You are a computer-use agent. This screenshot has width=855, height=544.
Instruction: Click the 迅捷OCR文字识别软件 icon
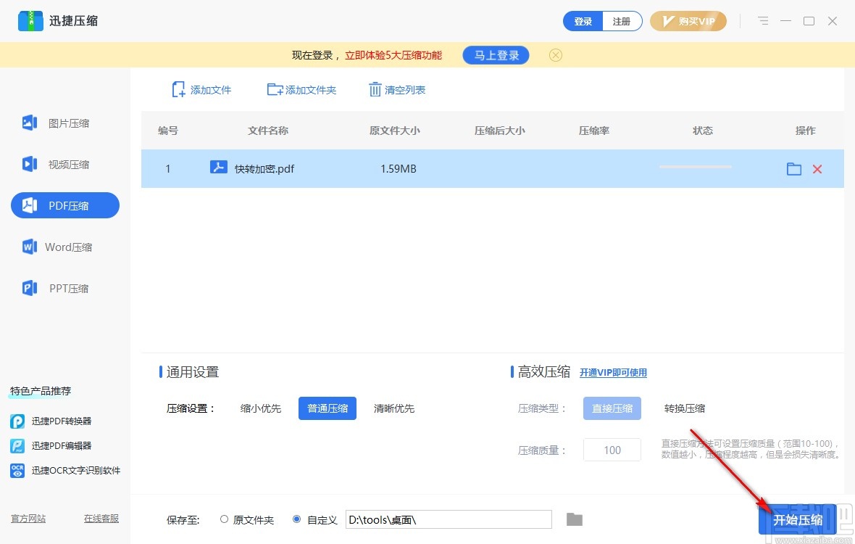(x=17, y=470)
